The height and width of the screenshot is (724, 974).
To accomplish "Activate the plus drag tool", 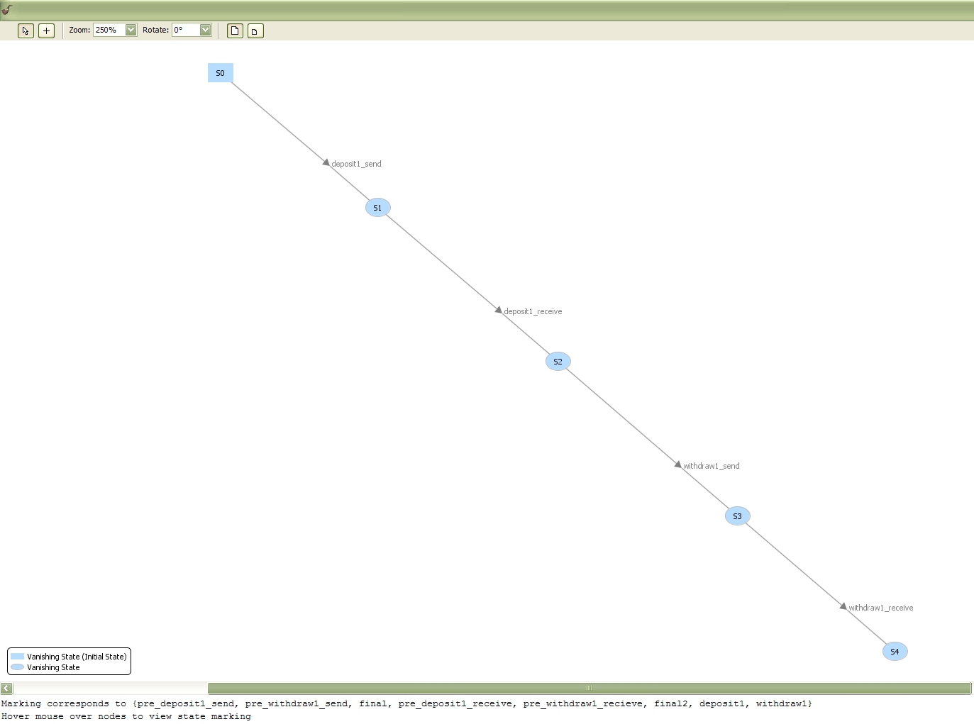I will tap(45, 30).
